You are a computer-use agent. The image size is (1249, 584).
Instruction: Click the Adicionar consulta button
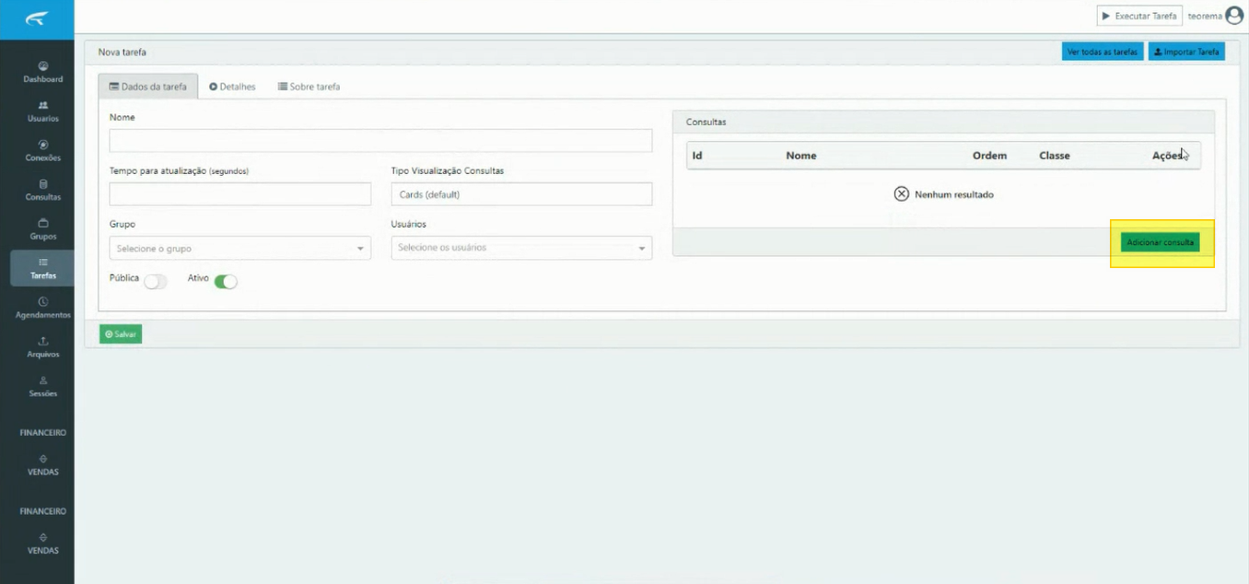1161,242
